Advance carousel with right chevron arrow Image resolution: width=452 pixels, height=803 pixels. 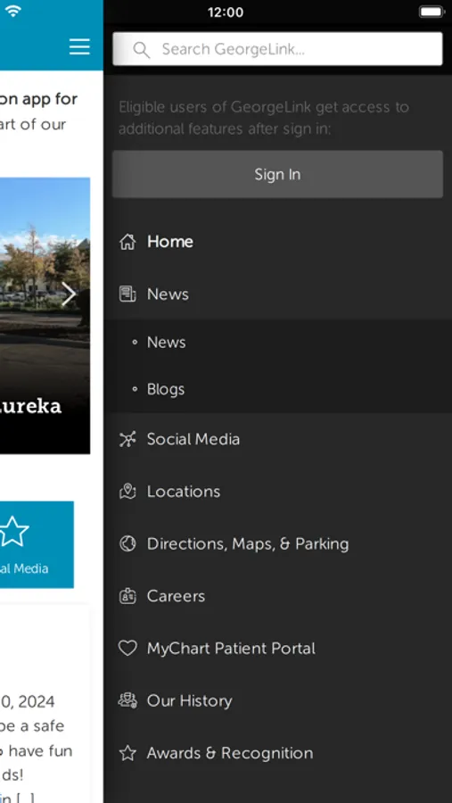pyautogui.click(x=69, y=294)
